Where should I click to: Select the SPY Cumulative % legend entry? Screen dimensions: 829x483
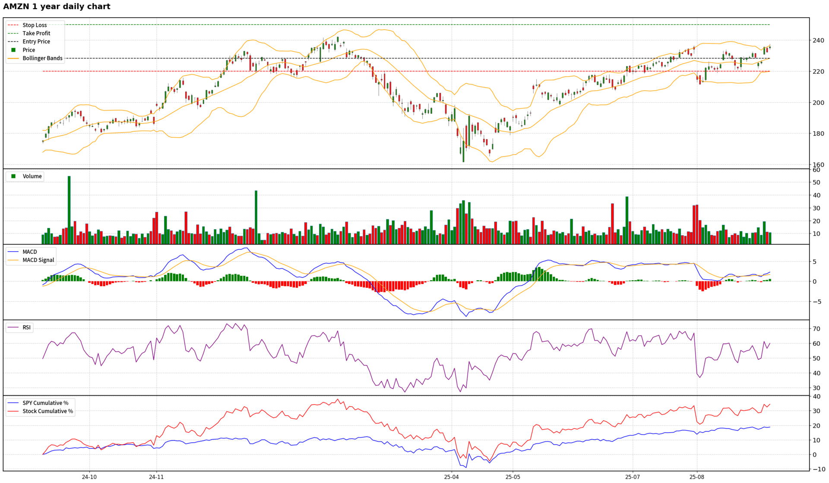click(x=45, y=403)
